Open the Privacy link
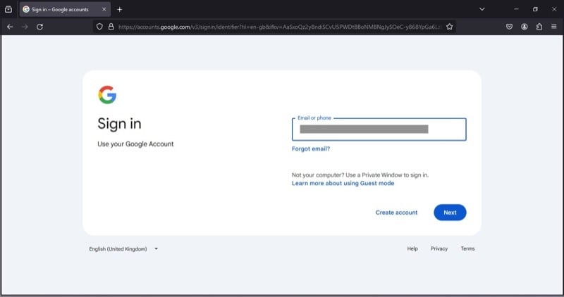564x297 pixels. pyautogui.click(x=439, y=248)
